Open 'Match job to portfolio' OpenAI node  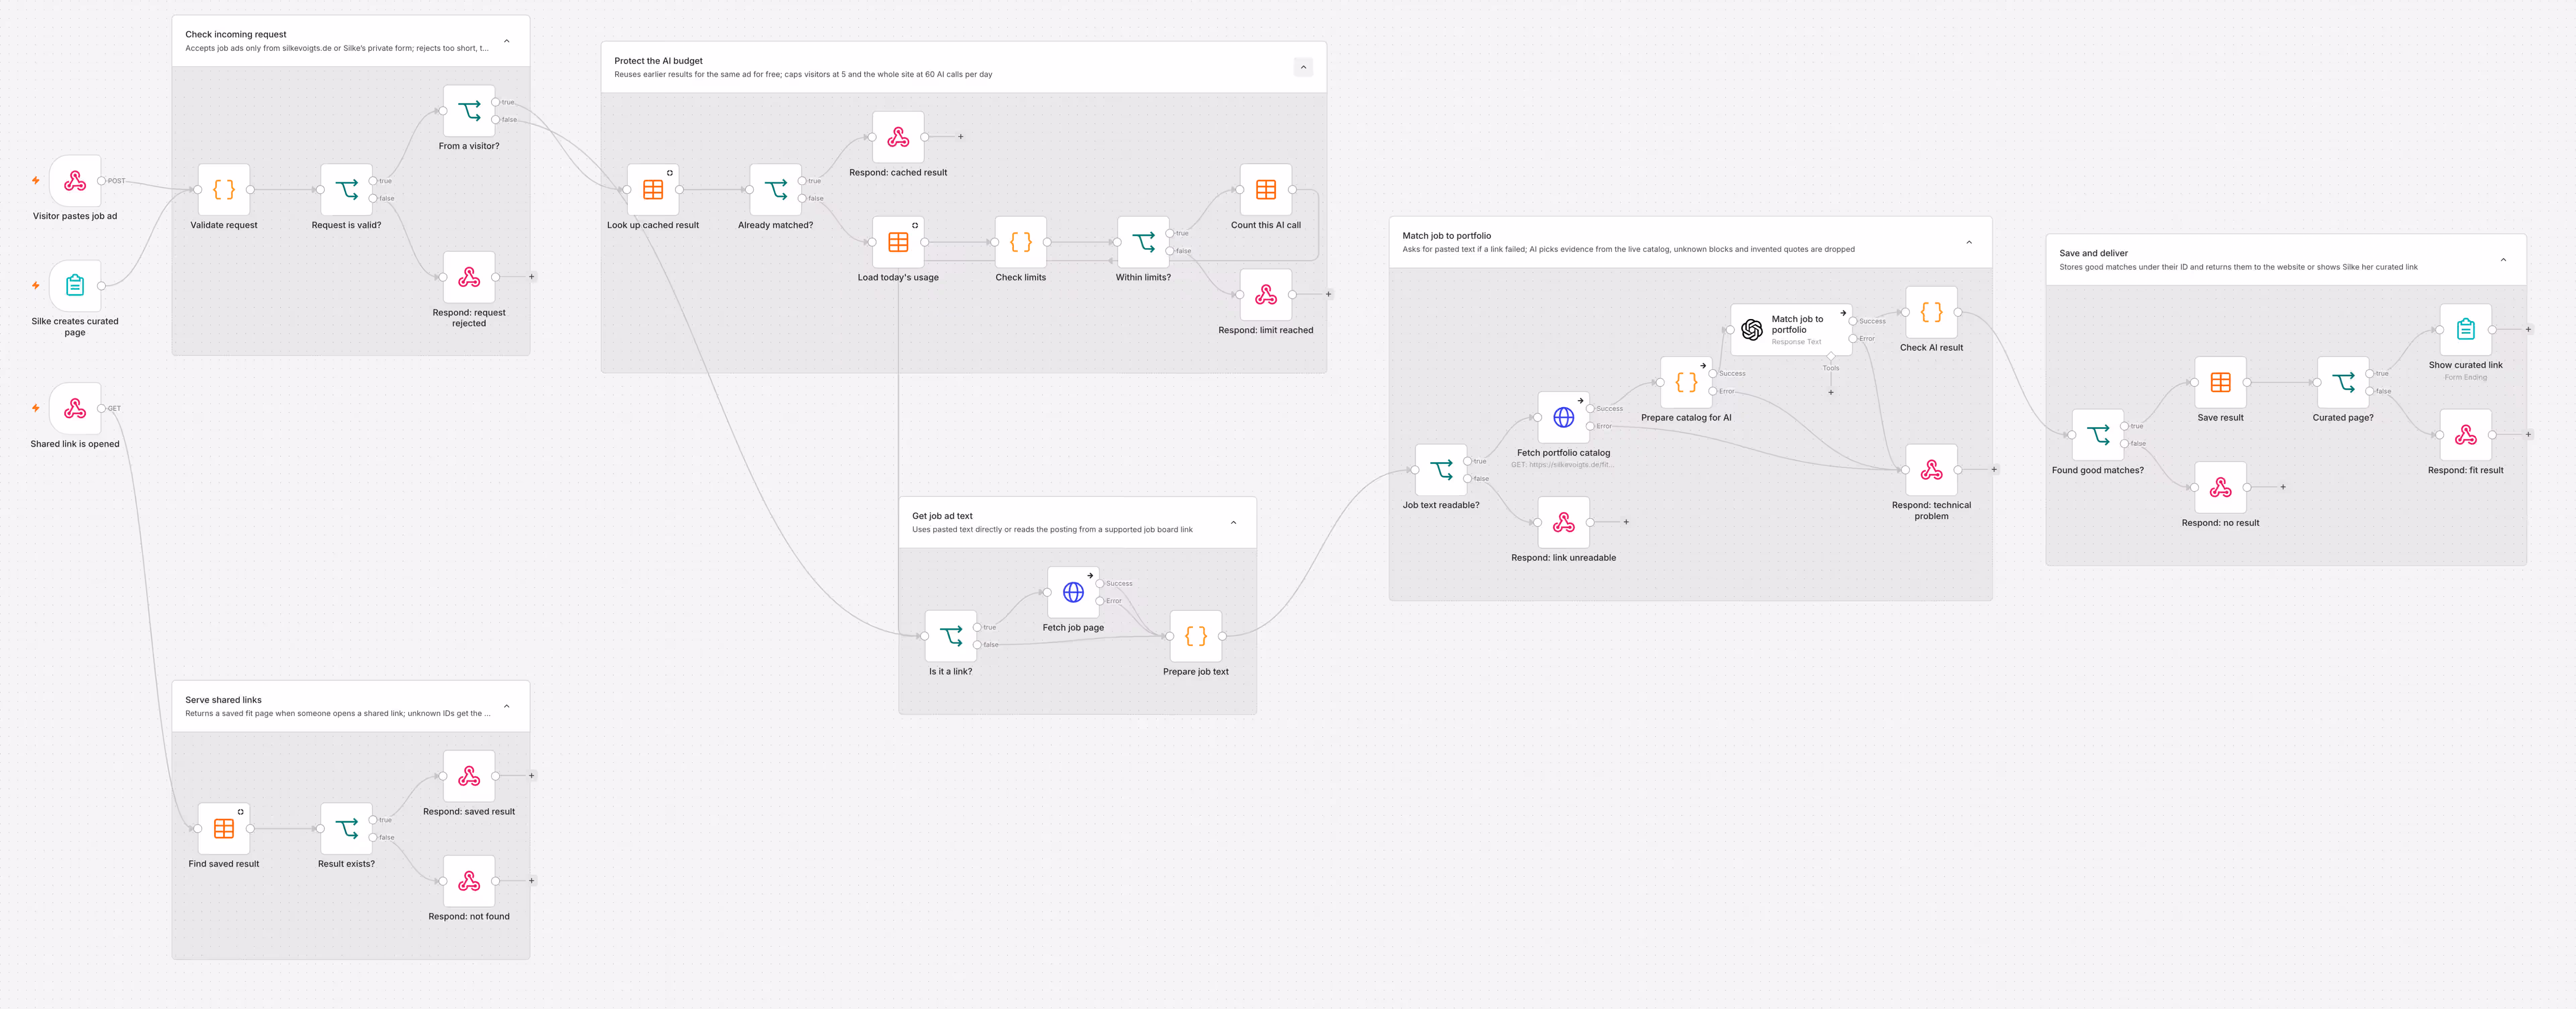1791,330
